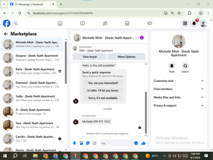Click the Facebook logo home icon
This screenshot has height=160, width=213.
pos(7,23)
